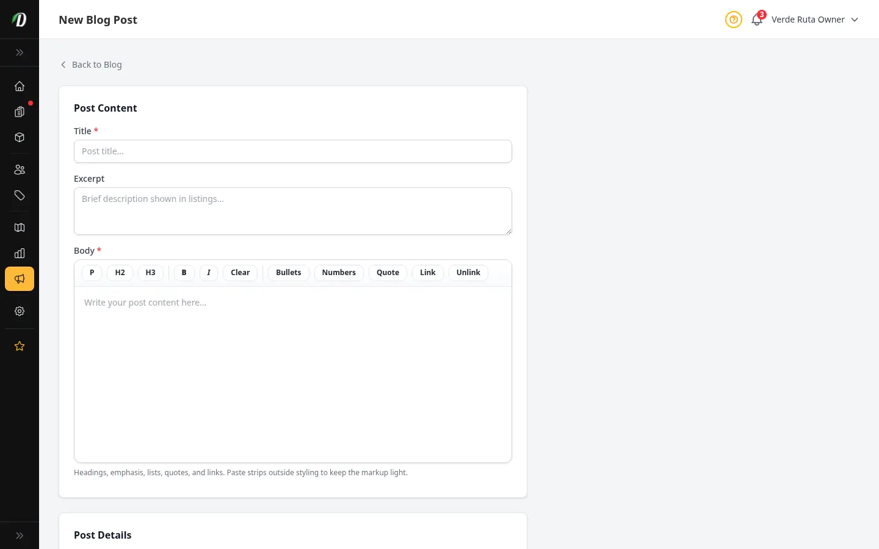Open the Home dashboard icon
Viewport: 879px width, 549px height.
pos(20,86)
